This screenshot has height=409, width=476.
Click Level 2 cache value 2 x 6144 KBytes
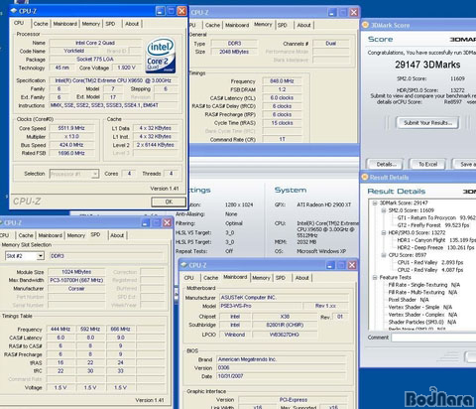pyautogui.click(x=155, y=145)
